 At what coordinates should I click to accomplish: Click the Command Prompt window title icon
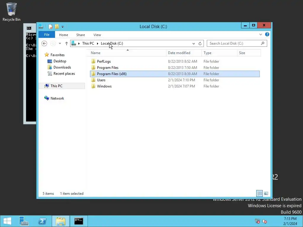pyautogui.click(x=29, y=28)
